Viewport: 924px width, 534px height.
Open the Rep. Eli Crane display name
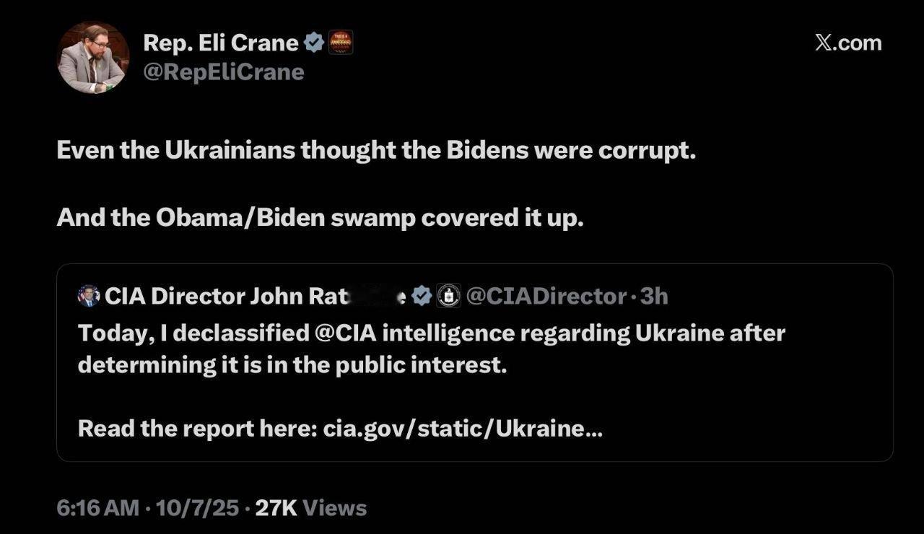coord(220,43)
